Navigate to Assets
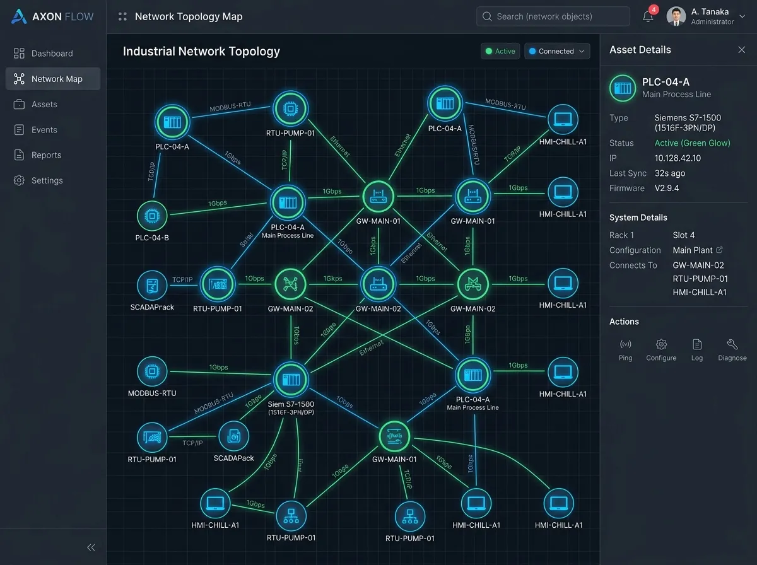The image size is (757, 565). 52,104
